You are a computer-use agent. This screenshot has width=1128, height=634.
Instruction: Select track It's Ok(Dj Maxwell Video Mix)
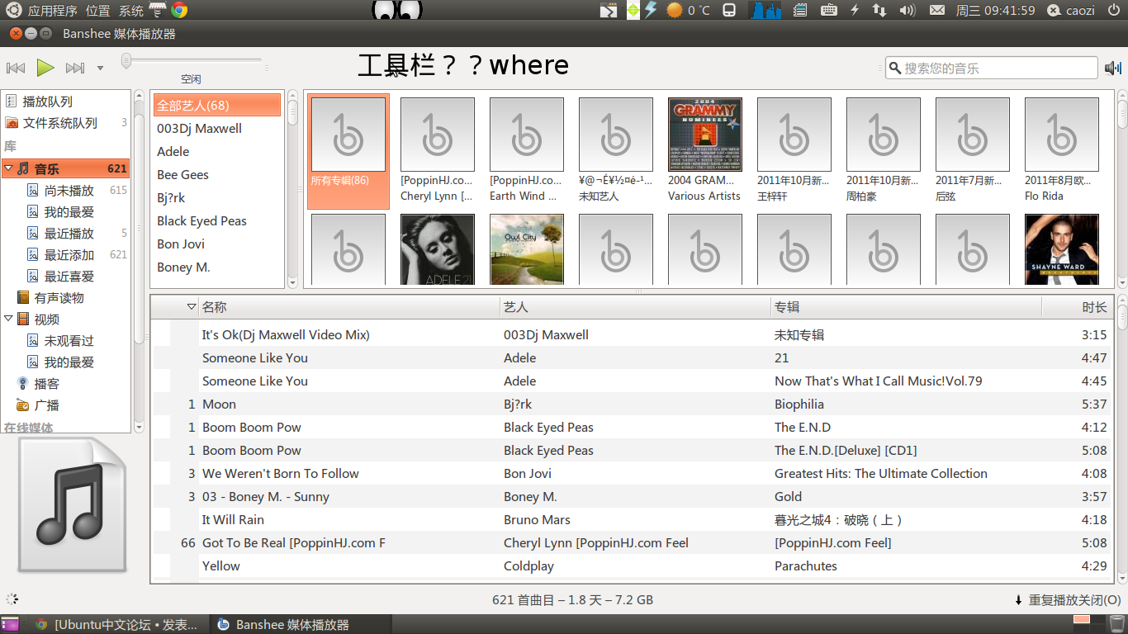632,334
